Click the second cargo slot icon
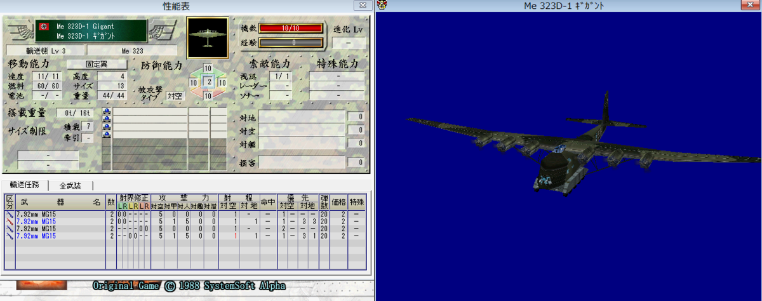This screenshot has height=301, width=762. coord(107,119)
